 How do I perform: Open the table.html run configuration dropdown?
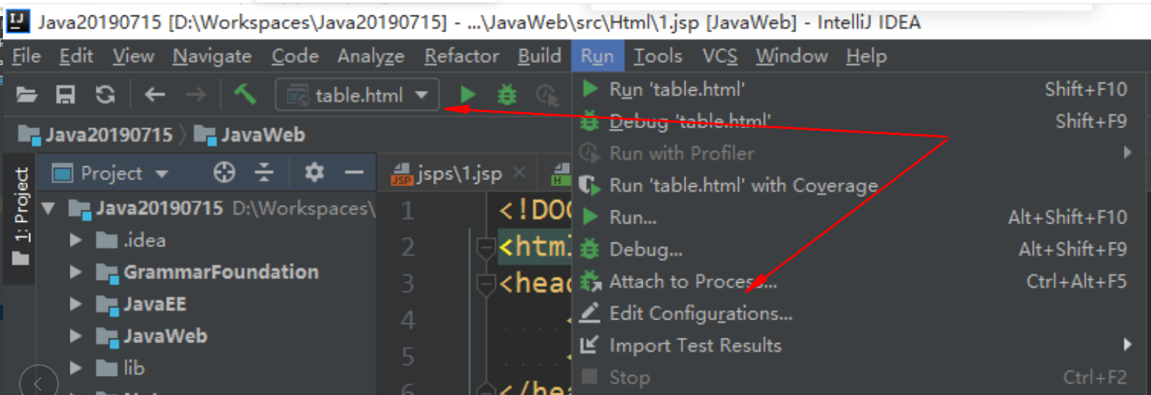(x=358, y=95)
